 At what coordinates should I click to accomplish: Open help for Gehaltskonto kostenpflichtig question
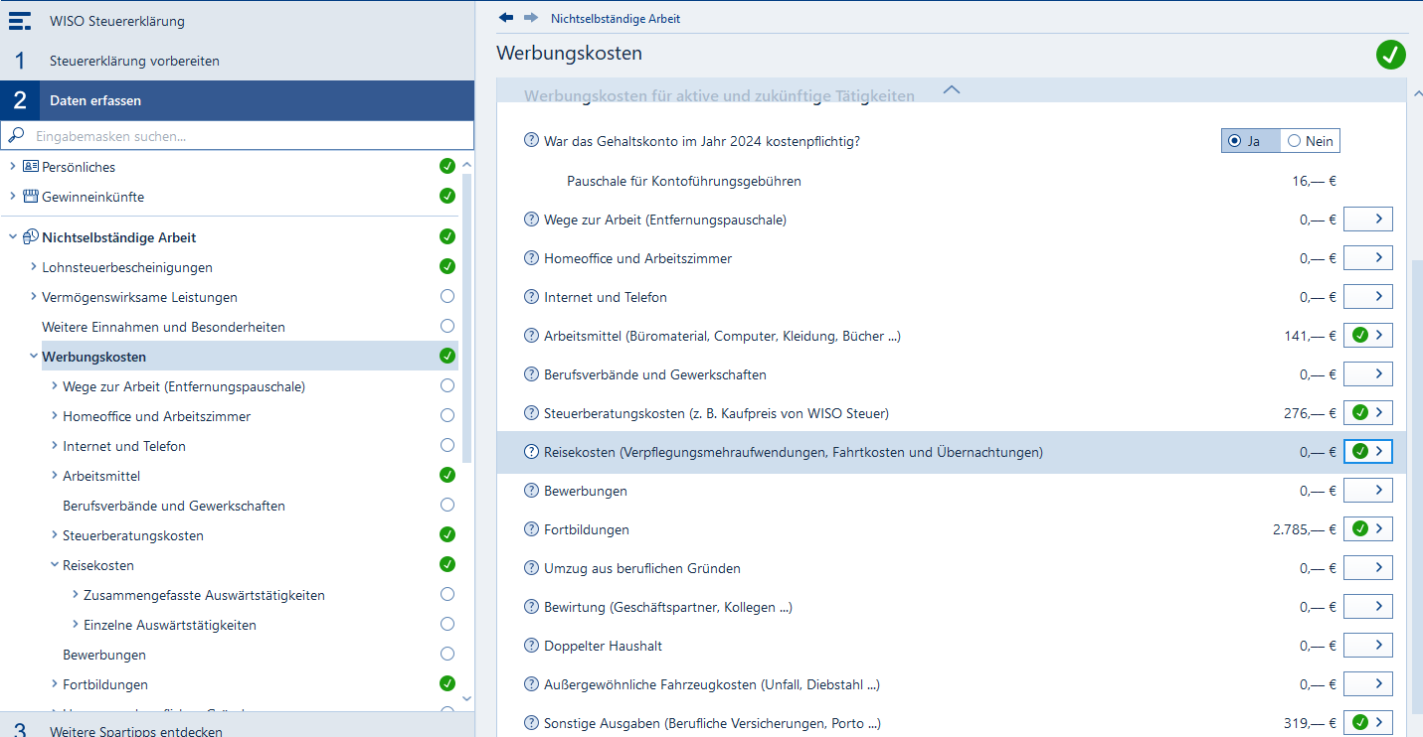coord(531,141)
